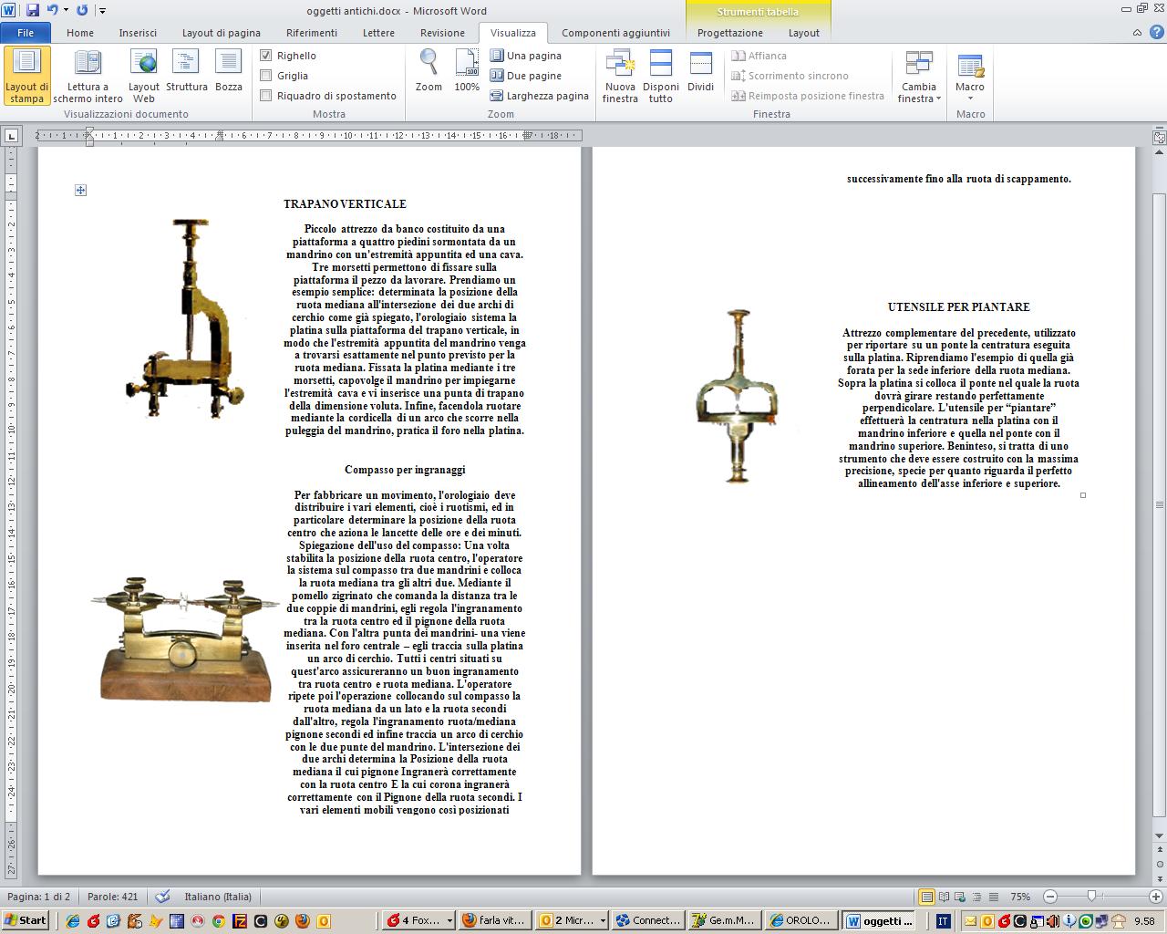Click the Larghezza pagina button

tap(539, 96)
